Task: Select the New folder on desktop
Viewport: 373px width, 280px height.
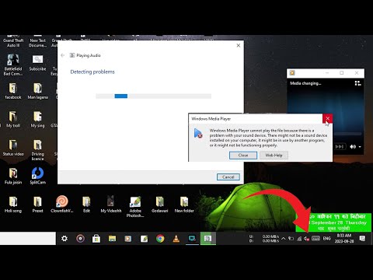Action: coord(184,205)
